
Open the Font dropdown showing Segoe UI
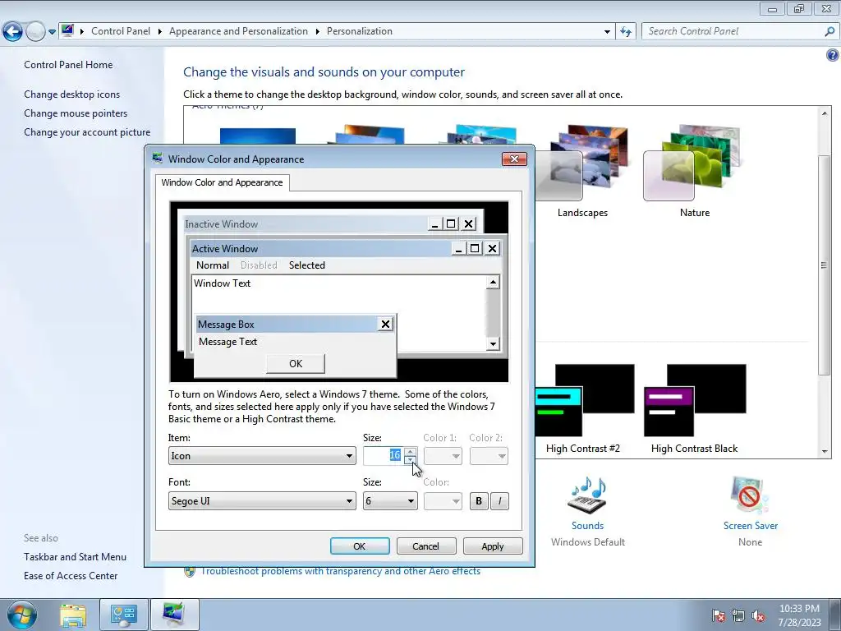click(262, 501)
